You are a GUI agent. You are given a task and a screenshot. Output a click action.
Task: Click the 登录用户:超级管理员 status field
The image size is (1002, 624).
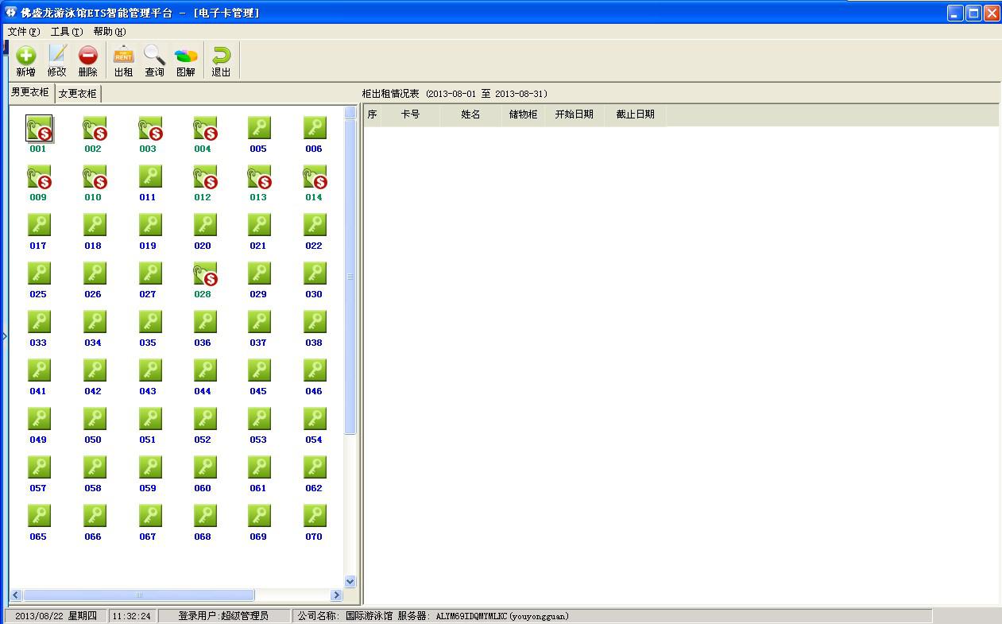click(224, 616)
